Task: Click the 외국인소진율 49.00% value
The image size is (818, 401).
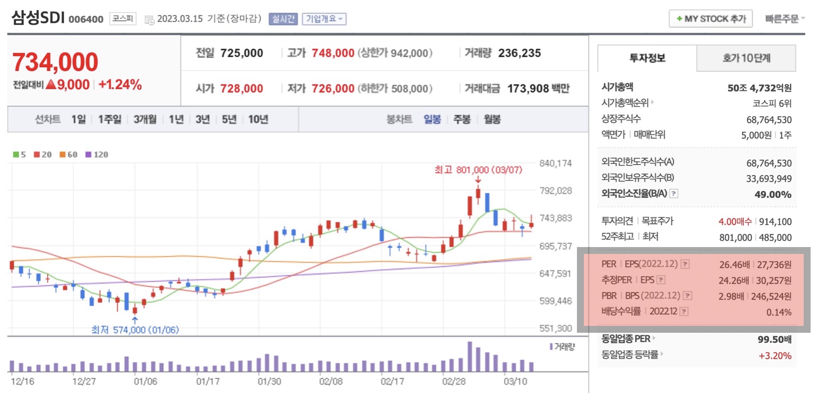Action: click(x=773, y=194)
